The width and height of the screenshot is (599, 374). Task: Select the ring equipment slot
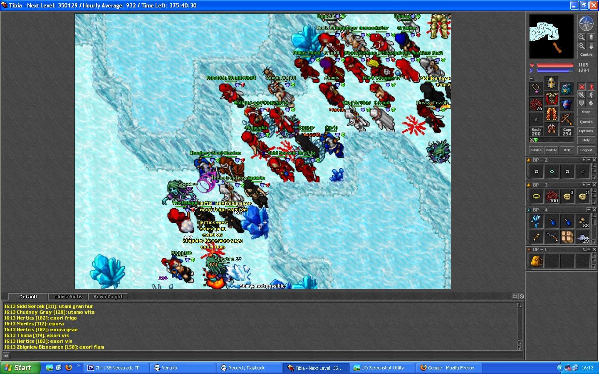tap(536, 120)
